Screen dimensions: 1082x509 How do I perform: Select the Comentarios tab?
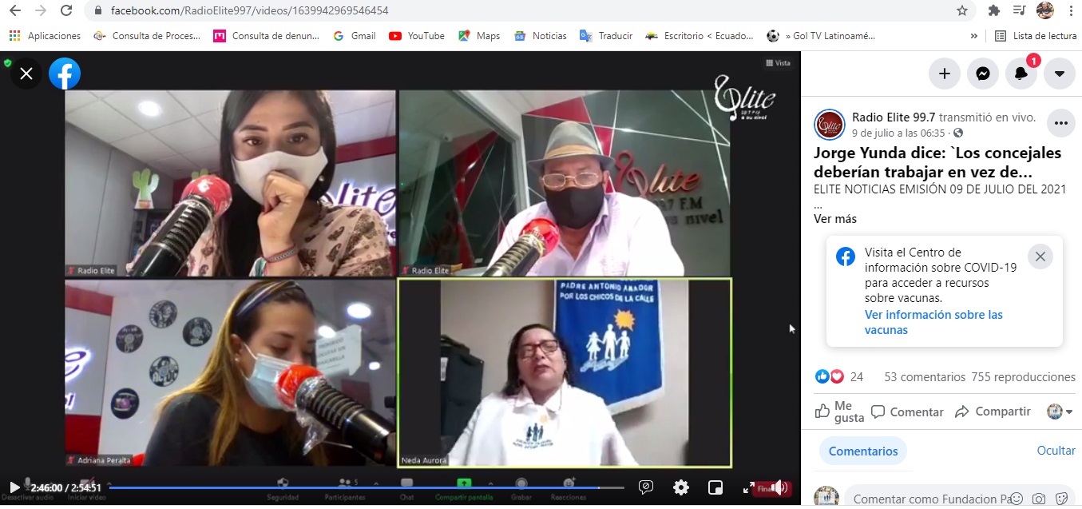pyautogui.click(x=862, y=451)
